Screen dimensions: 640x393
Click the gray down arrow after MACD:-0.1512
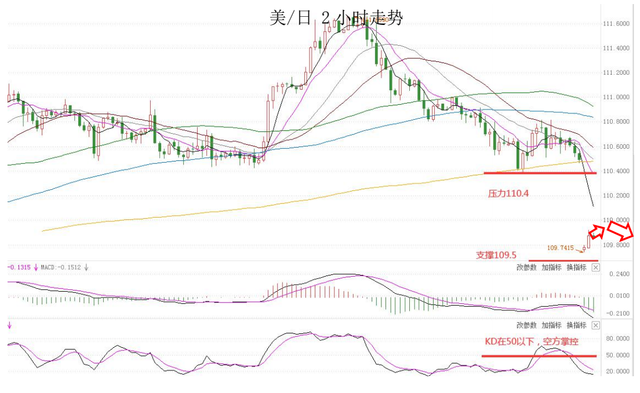point(86,267)
